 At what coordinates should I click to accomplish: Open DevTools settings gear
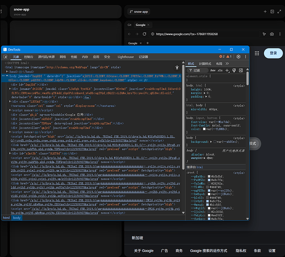point(238,57)
